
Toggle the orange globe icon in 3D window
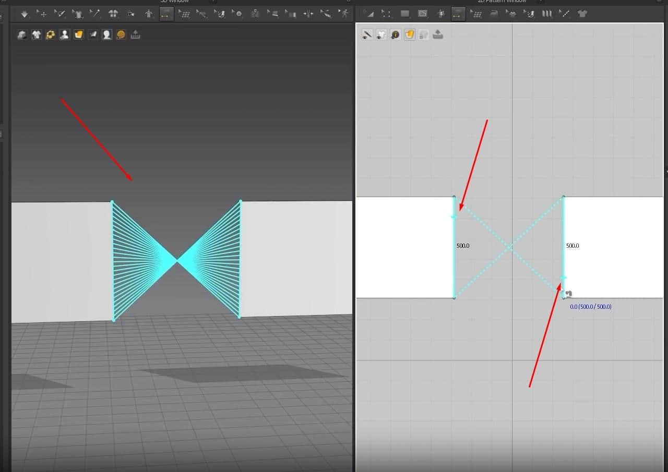(121, 35)
